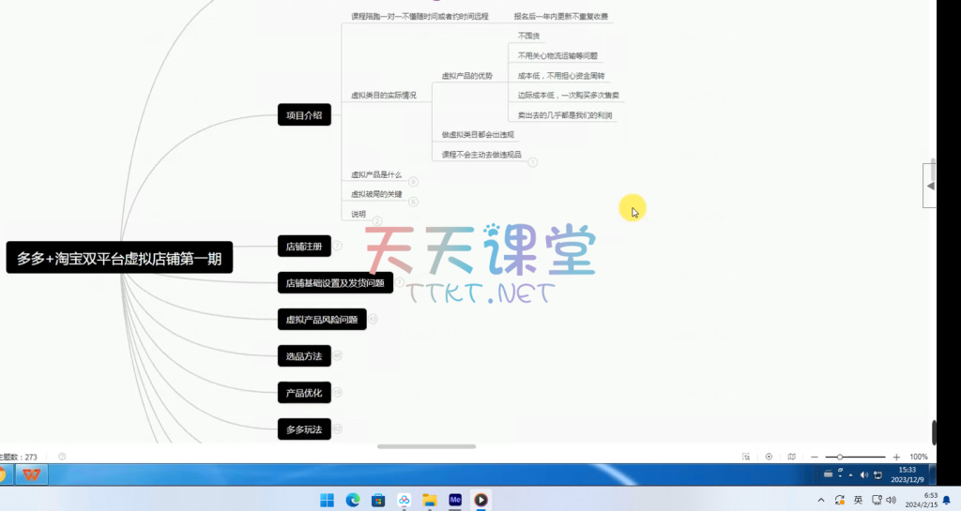This screenshot has width=961, height=511.
Task: Click the zoom-out minus icon
Action: click(815, 457)
